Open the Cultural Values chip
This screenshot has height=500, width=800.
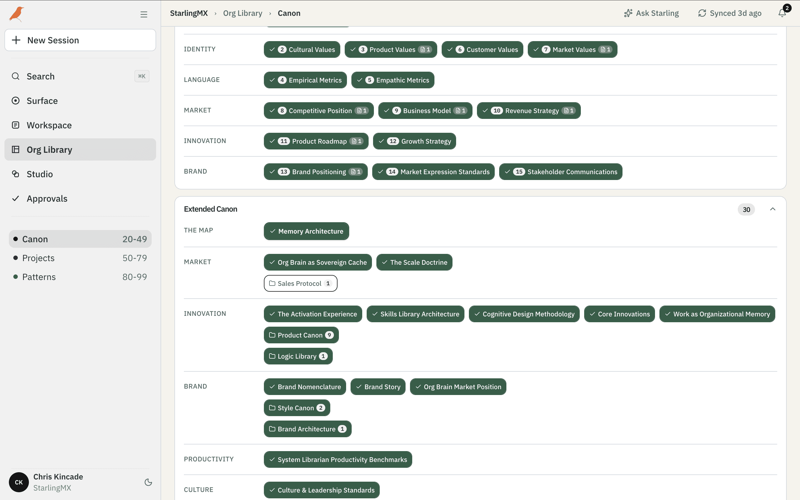[302, 50]
